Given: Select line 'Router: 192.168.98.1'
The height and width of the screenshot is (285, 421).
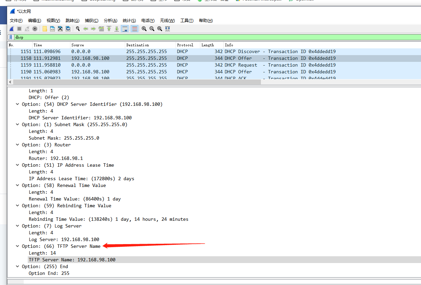Looking at the screenshot, I should click(56, 158).
